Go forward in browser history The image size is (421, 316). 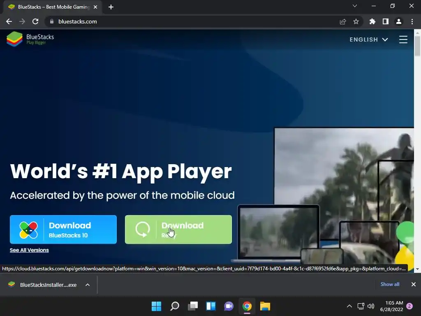[x=22, y=21]
